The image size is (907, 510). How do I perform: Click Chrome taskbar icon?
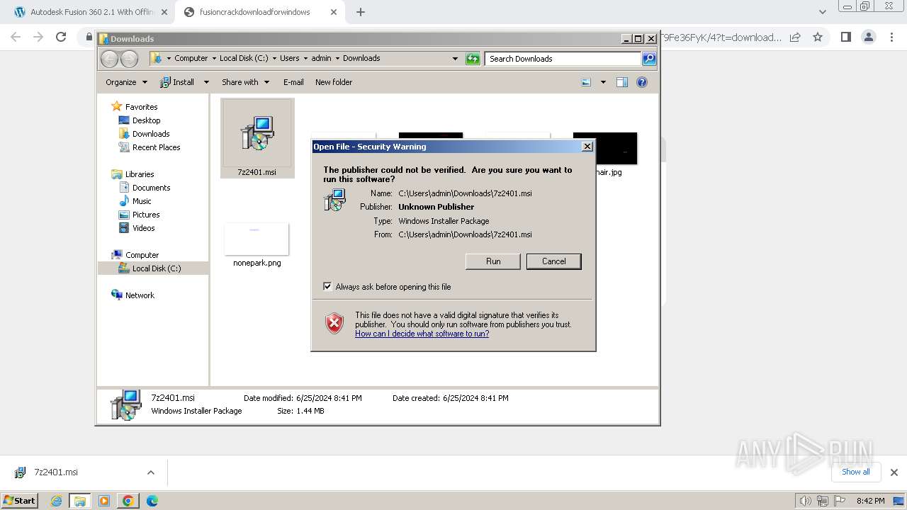pyautogui.click(x=128, y=501)
